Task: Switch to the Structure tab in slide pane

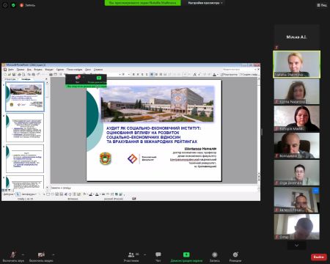Action: coord(10,79)
